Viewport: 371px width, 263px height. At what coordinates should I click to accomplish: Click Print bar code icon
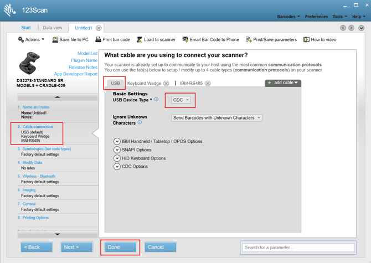(x=98, y=40)
